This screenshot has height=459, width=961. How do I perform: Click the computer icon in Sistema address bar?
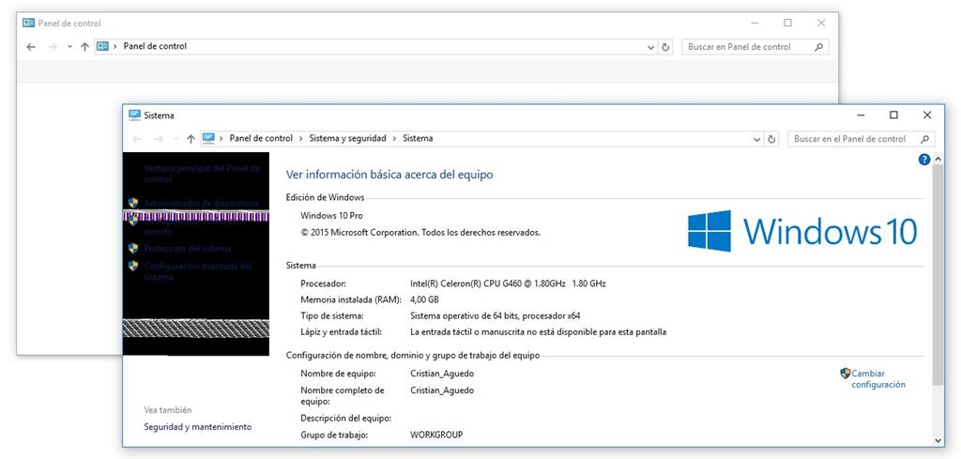[x=209, y=139]
